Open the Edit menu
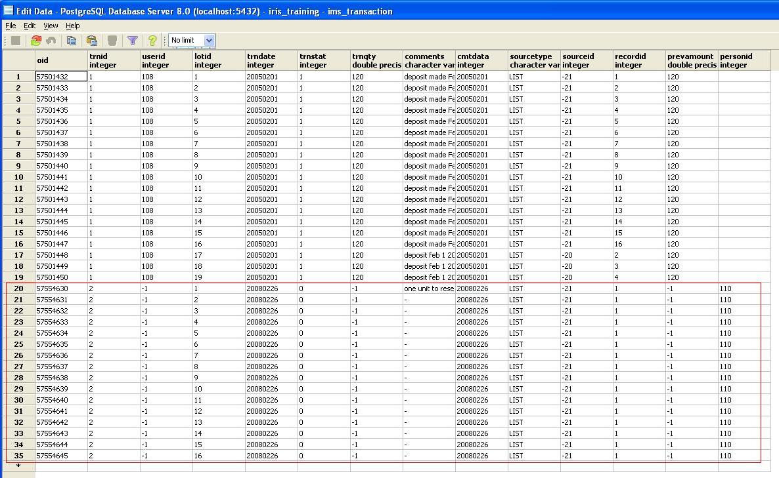This screenshot has width=779, height=478. [30, 26]
